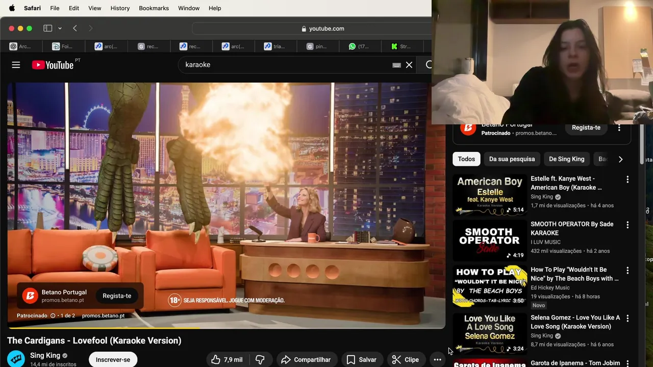The height and width of the screenshot is (367, 653).
Task: Create a clip with Clipe button
Action: [x=406, y=360]
